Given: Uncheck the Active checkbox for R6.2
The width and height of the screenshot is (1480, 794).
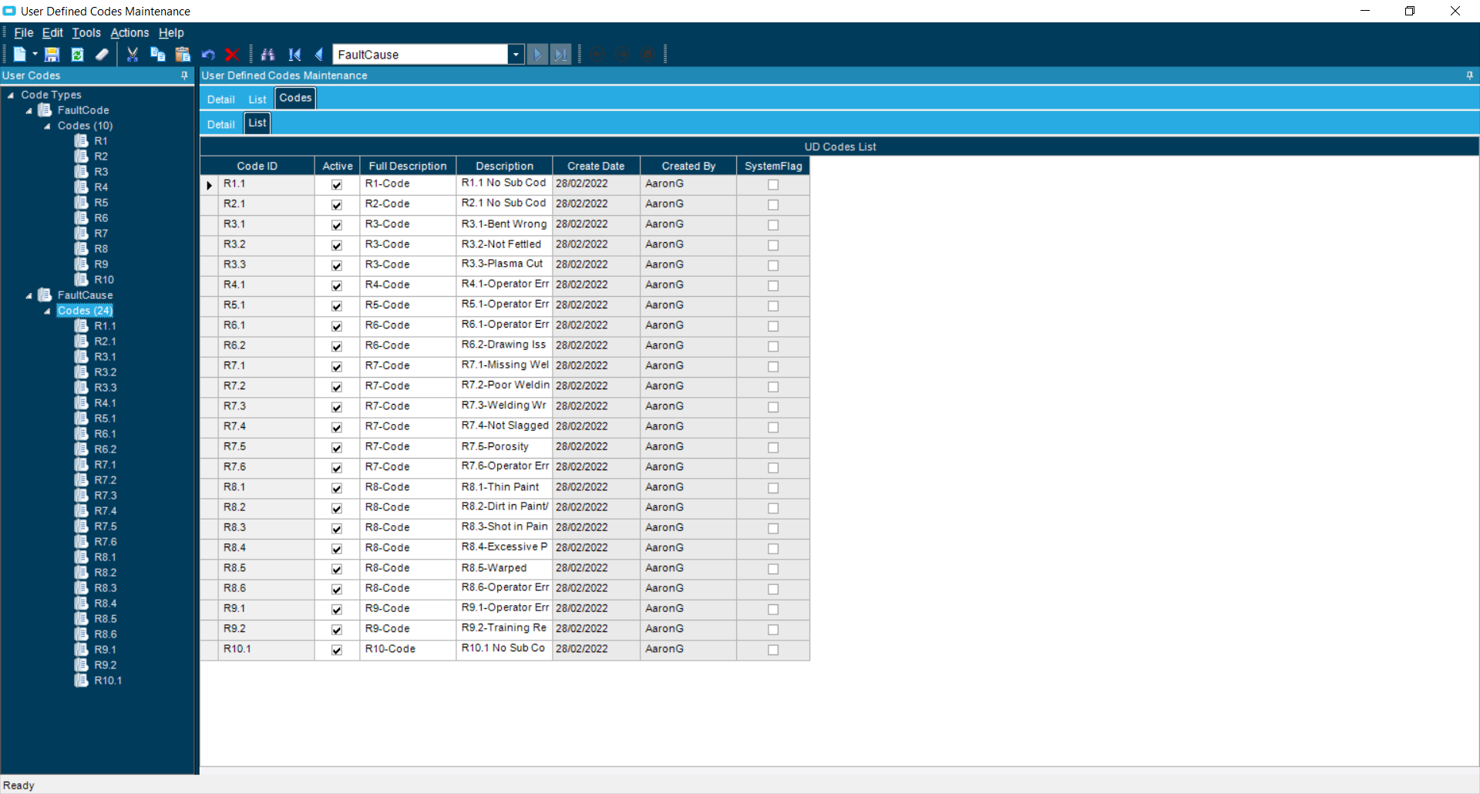Looking at the screenshot, I should (337, 347).
